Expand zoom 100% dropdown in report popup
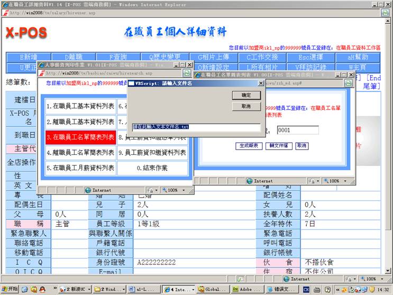 click(x=348, y=181)
